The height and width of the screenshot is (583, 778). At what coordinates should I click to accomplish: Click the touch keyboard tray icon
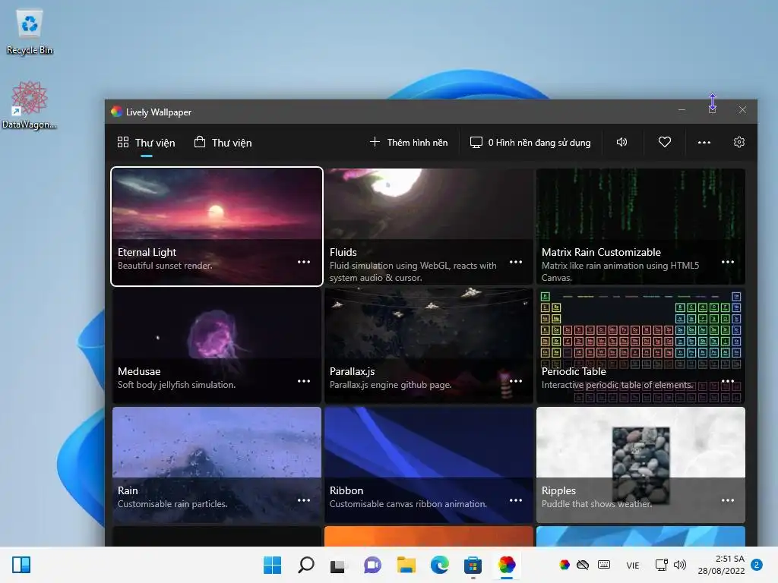pos(604,565)
